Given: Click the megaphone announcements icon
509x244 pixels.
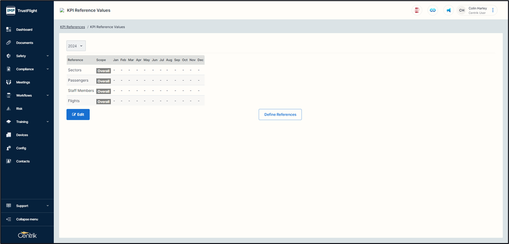Looking at the screenshot, I should tap(448, 10).
